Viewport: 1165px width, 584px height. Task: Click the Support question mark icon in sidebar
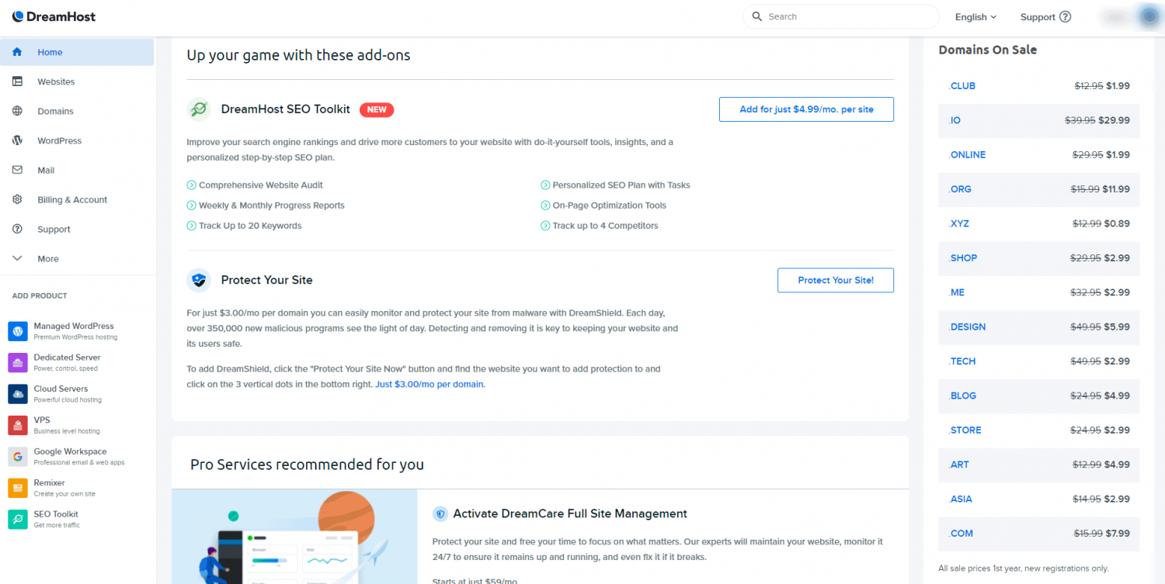coord(17,229)
